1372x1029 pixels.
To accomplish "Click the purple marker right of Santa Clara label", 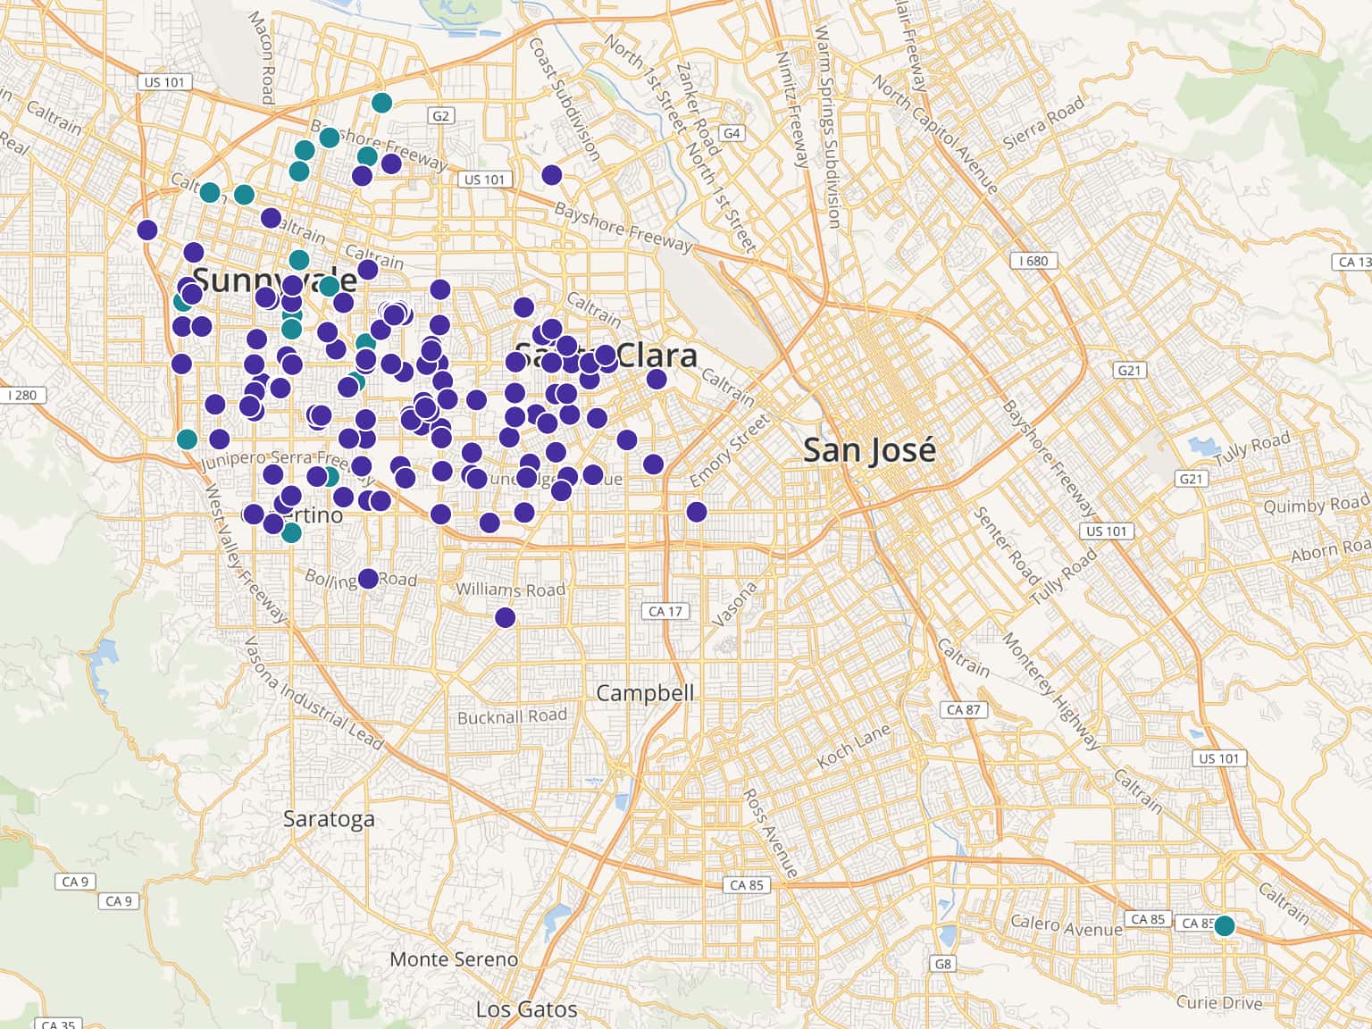I will (x=657, y=379).
